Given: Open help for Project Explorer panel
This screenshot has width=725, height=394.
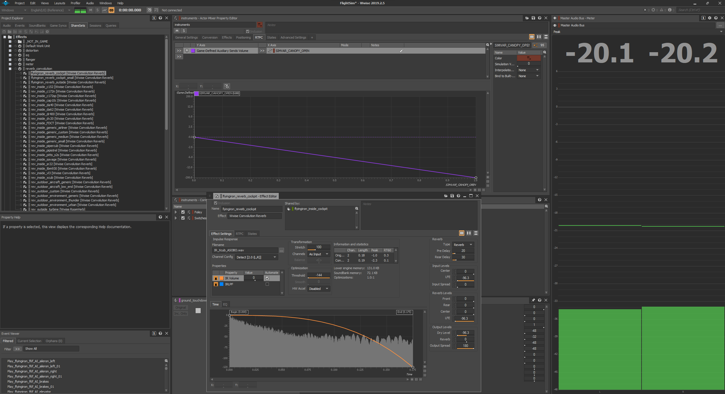Looking at the screenshot, I should pyautogui.click(x=160, y=18).
